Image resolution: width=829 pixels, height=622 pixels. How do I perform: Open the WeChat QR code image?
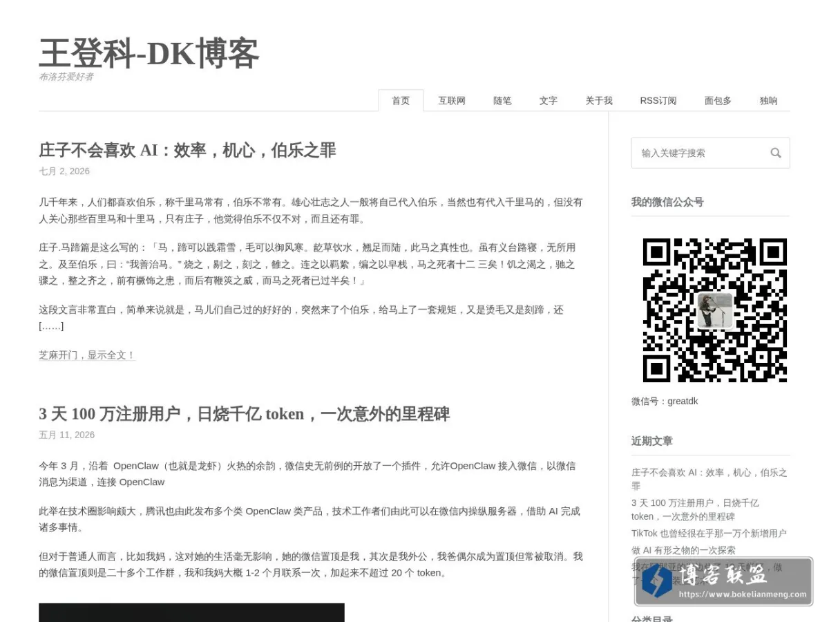click(714, 310)
